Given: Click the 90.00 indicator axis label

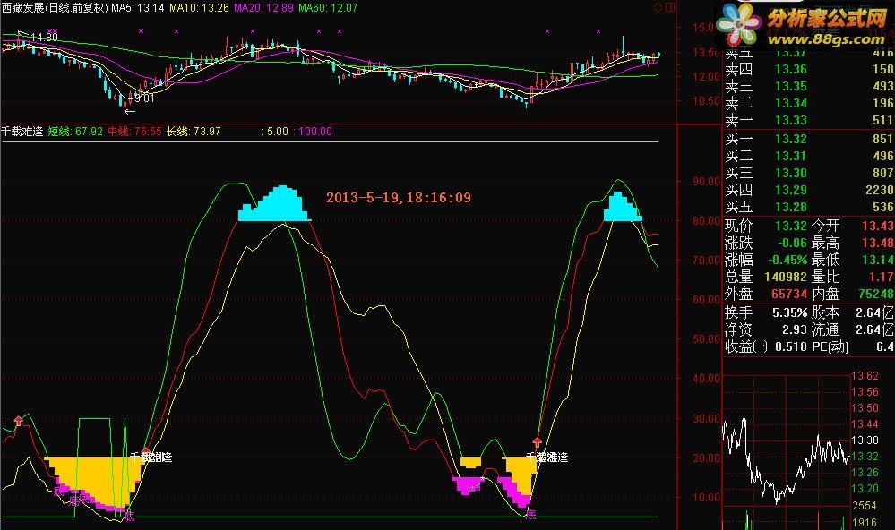Looking at the screenshot, I should pos(706,182).
